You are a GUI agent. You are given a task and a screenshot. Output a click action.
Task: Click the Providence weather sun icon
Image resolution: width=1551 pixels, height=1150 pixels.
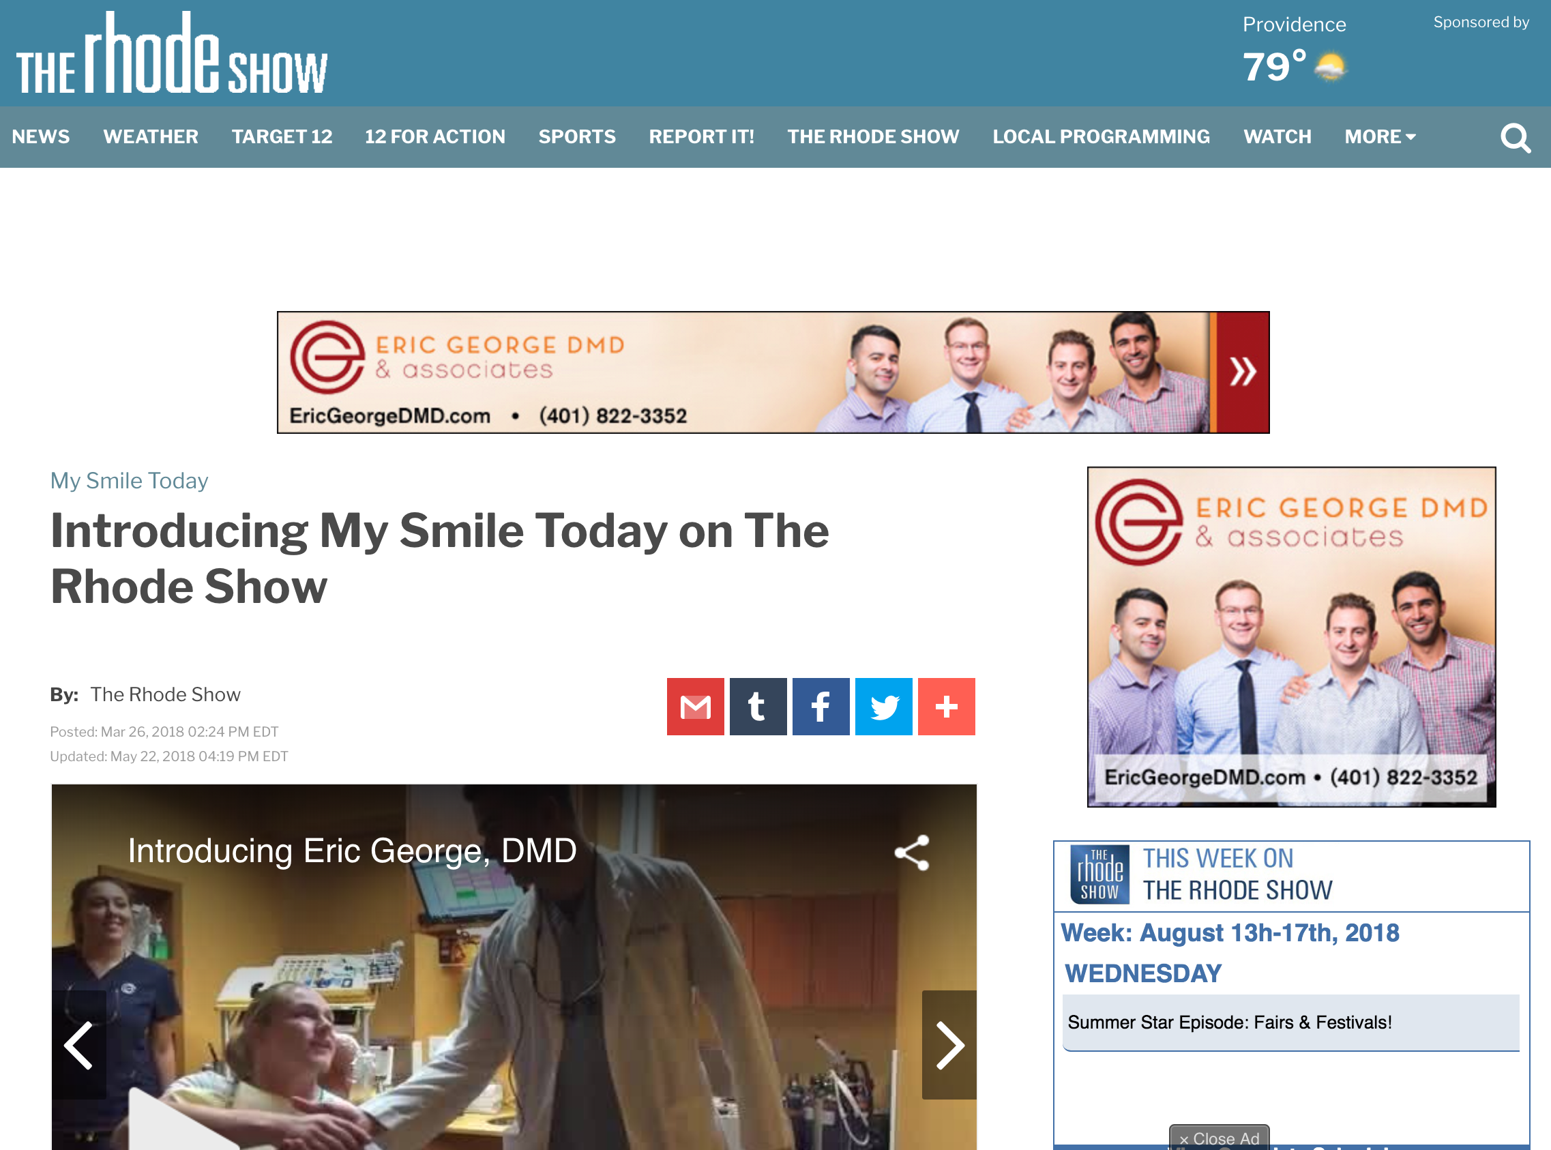pyautogui.click(x=1330, y=68)
